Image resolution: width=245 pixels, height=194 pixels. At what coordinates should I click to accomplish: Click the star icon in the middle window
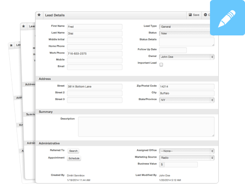(24, 26)
